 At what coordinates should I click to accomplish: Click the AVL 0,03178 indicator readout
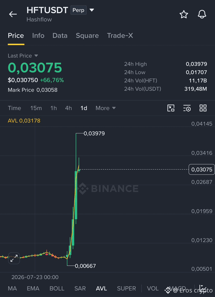tap(24, 121)
